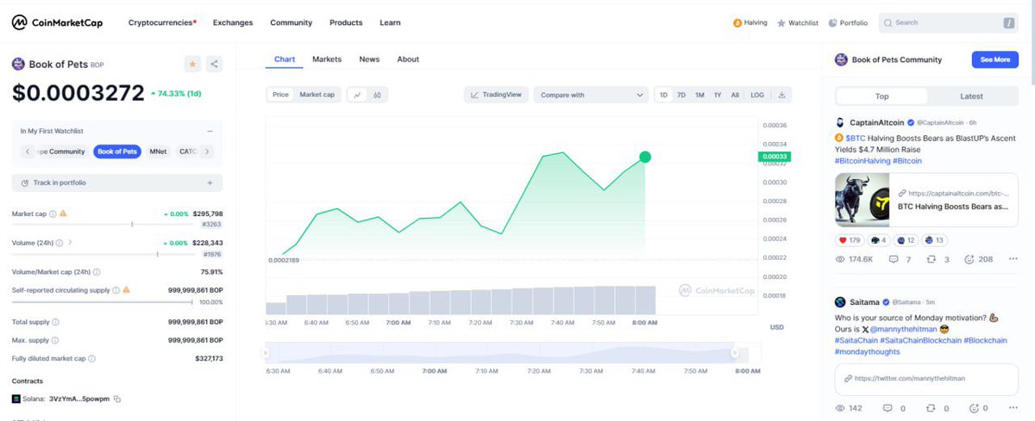Click info icon next to Total supply
The height and width of the screenshot is (421, 1035).
[55, 322]
